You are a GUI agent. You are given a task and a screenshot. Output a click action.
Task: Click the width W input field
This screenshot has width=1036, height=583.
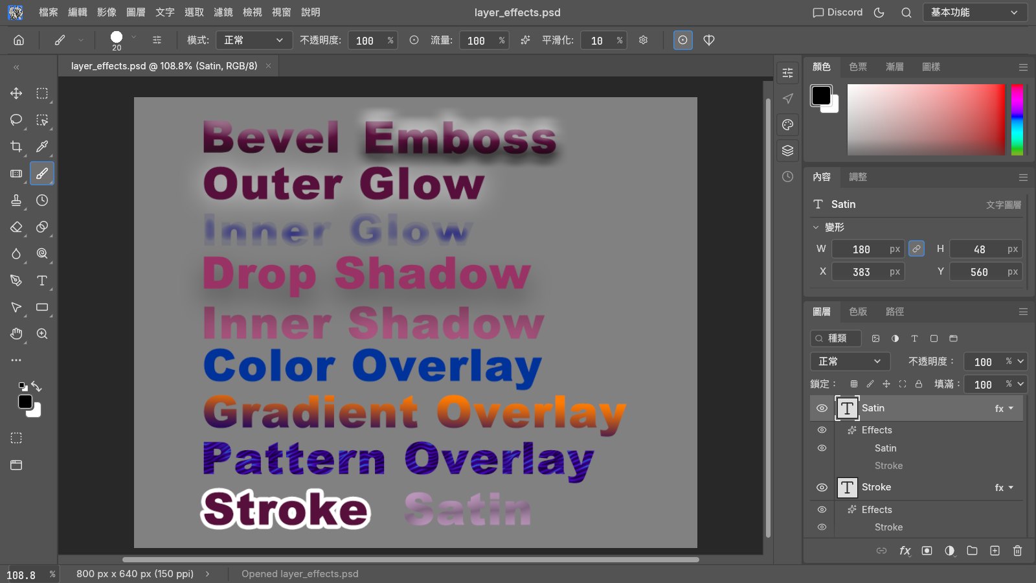tap(868, 249)
